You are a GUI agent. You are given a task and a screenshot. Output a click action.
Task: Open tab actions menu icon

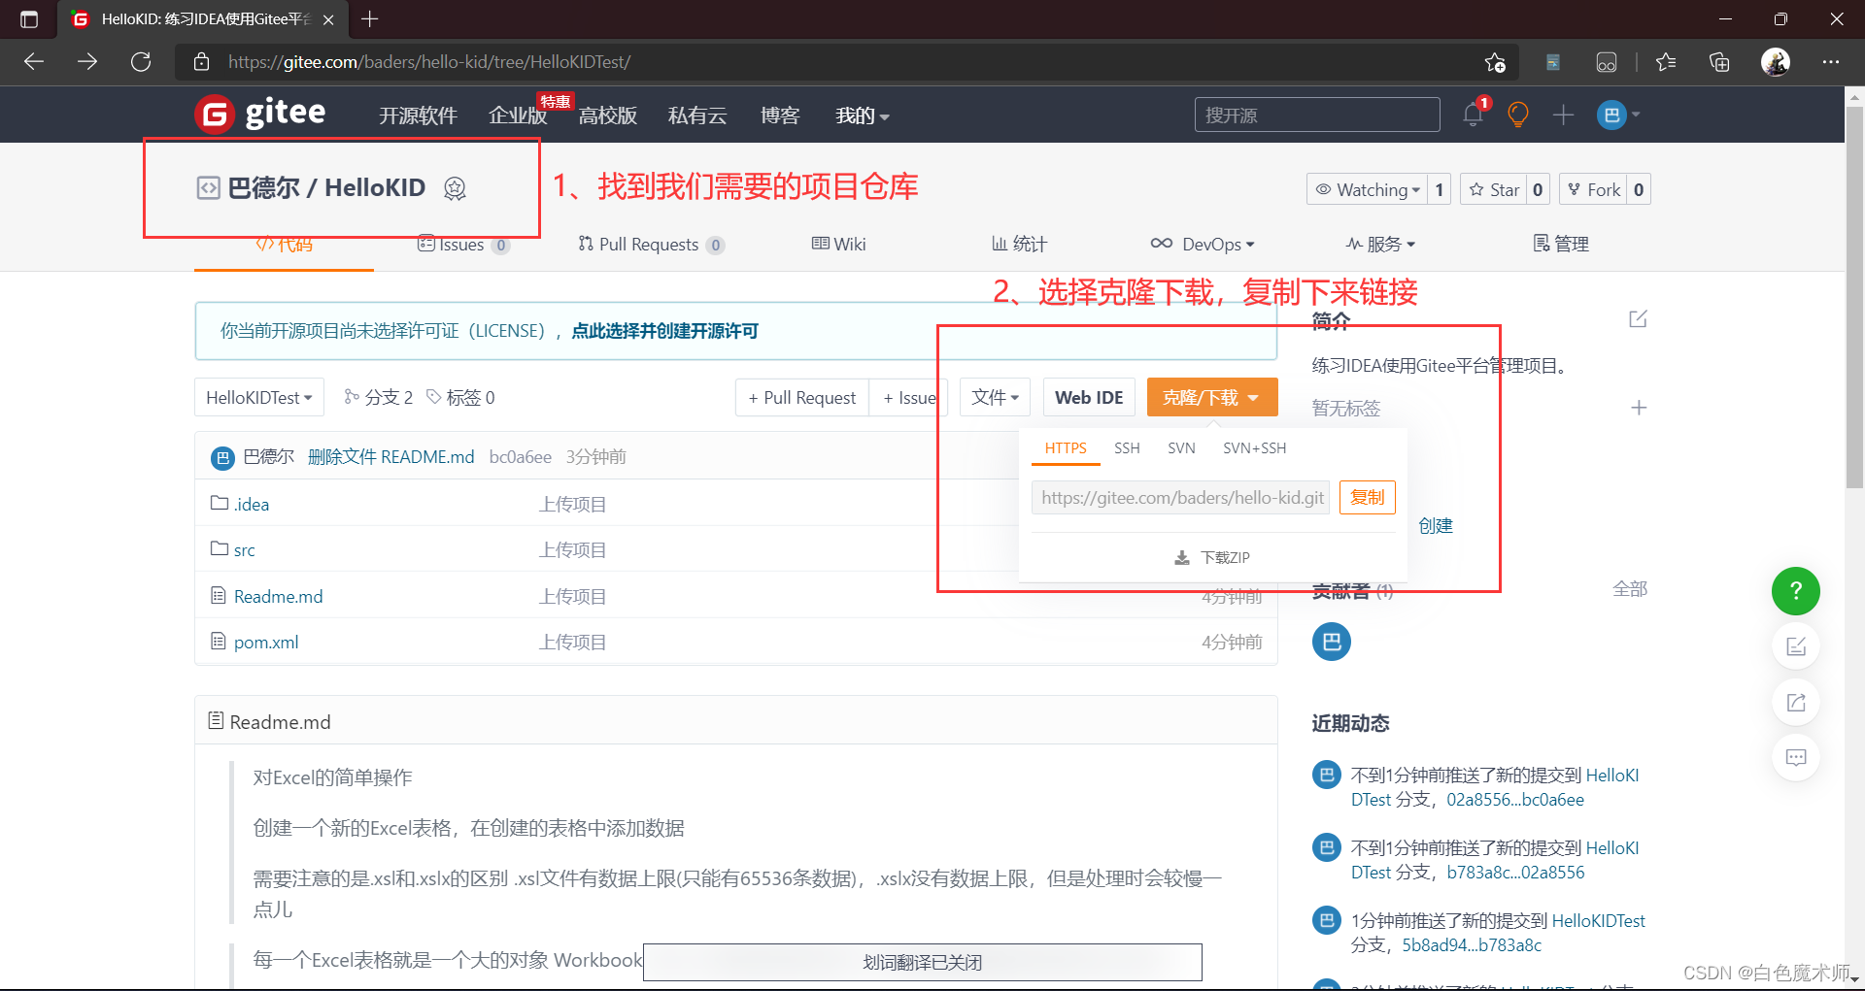[x=29, y=19]
